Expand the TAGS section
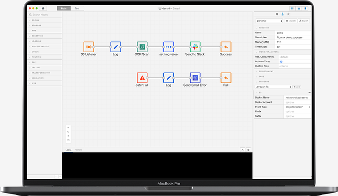Screen dimensions: 338x196 [283, 77]
